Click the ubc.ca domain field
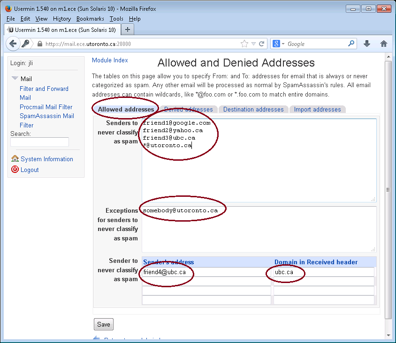This screenshot has width=396, height=343. [x=324, y=272]
